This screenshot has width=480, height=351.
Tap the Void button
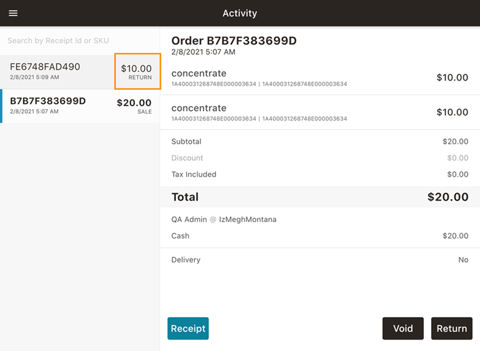403,329
